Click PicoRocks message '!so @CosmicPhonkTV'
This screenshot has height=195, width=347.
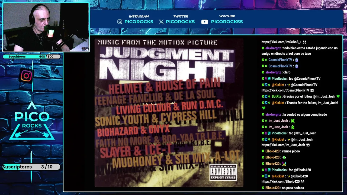pyautogui.click(x=291, y=79)
